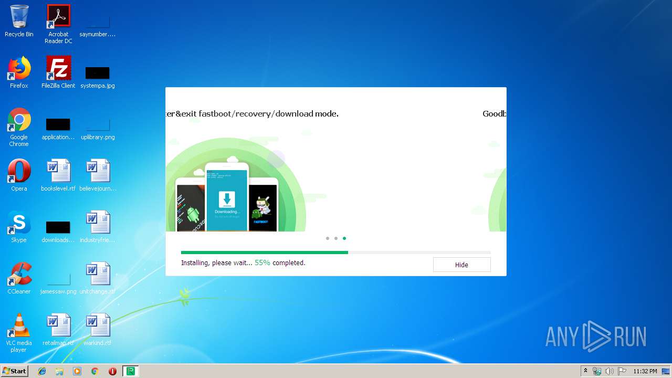The height and width of the screenshot is (378, 672).
Task: Click the network tray icon
Action: point(597,371)
